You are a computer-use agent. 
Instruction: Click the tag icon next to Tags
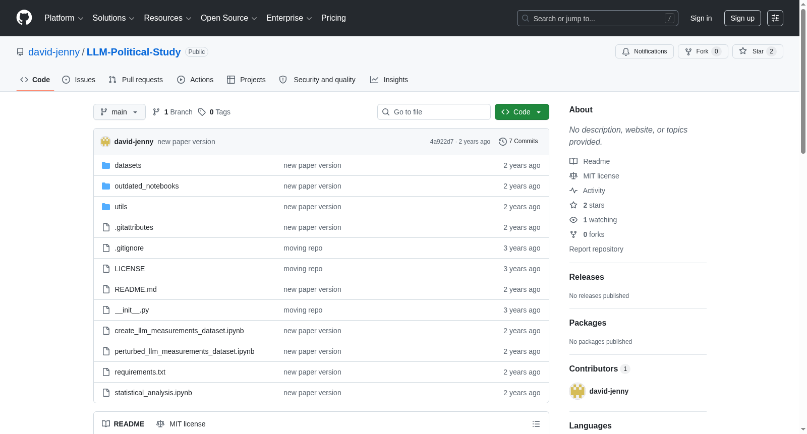pos(202,112)
